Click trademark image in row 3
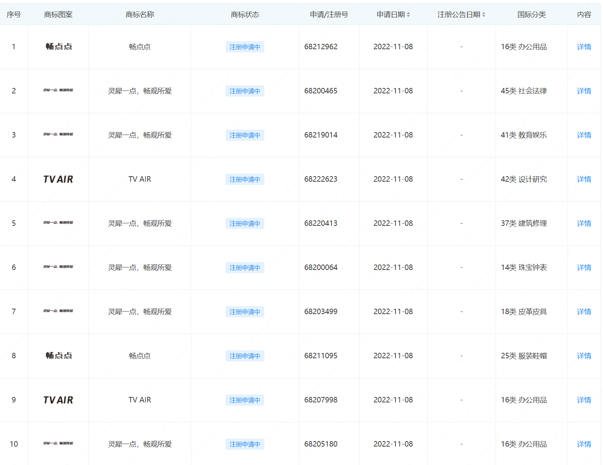 pos(58,134)
